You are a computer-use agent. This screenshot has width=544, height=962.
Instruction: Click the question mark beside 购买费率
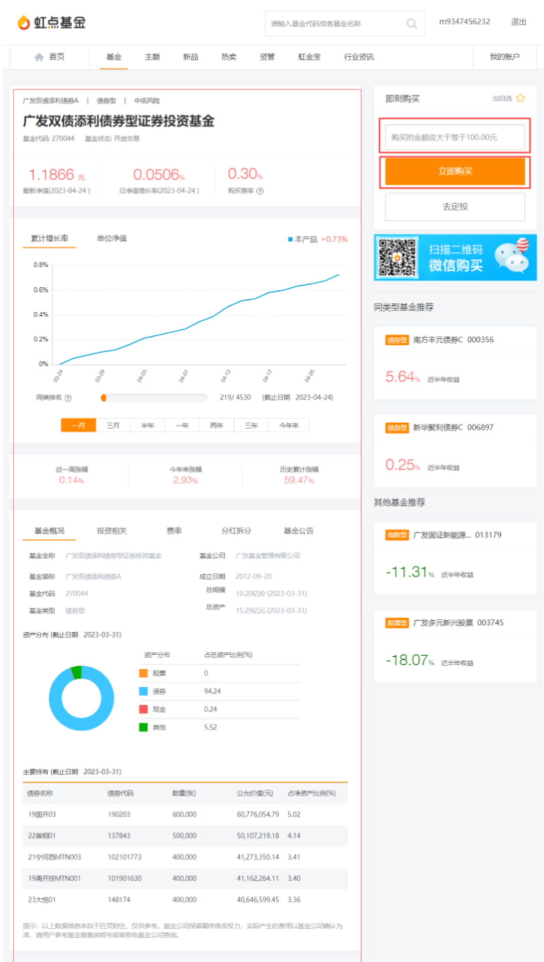pos(260,191)
